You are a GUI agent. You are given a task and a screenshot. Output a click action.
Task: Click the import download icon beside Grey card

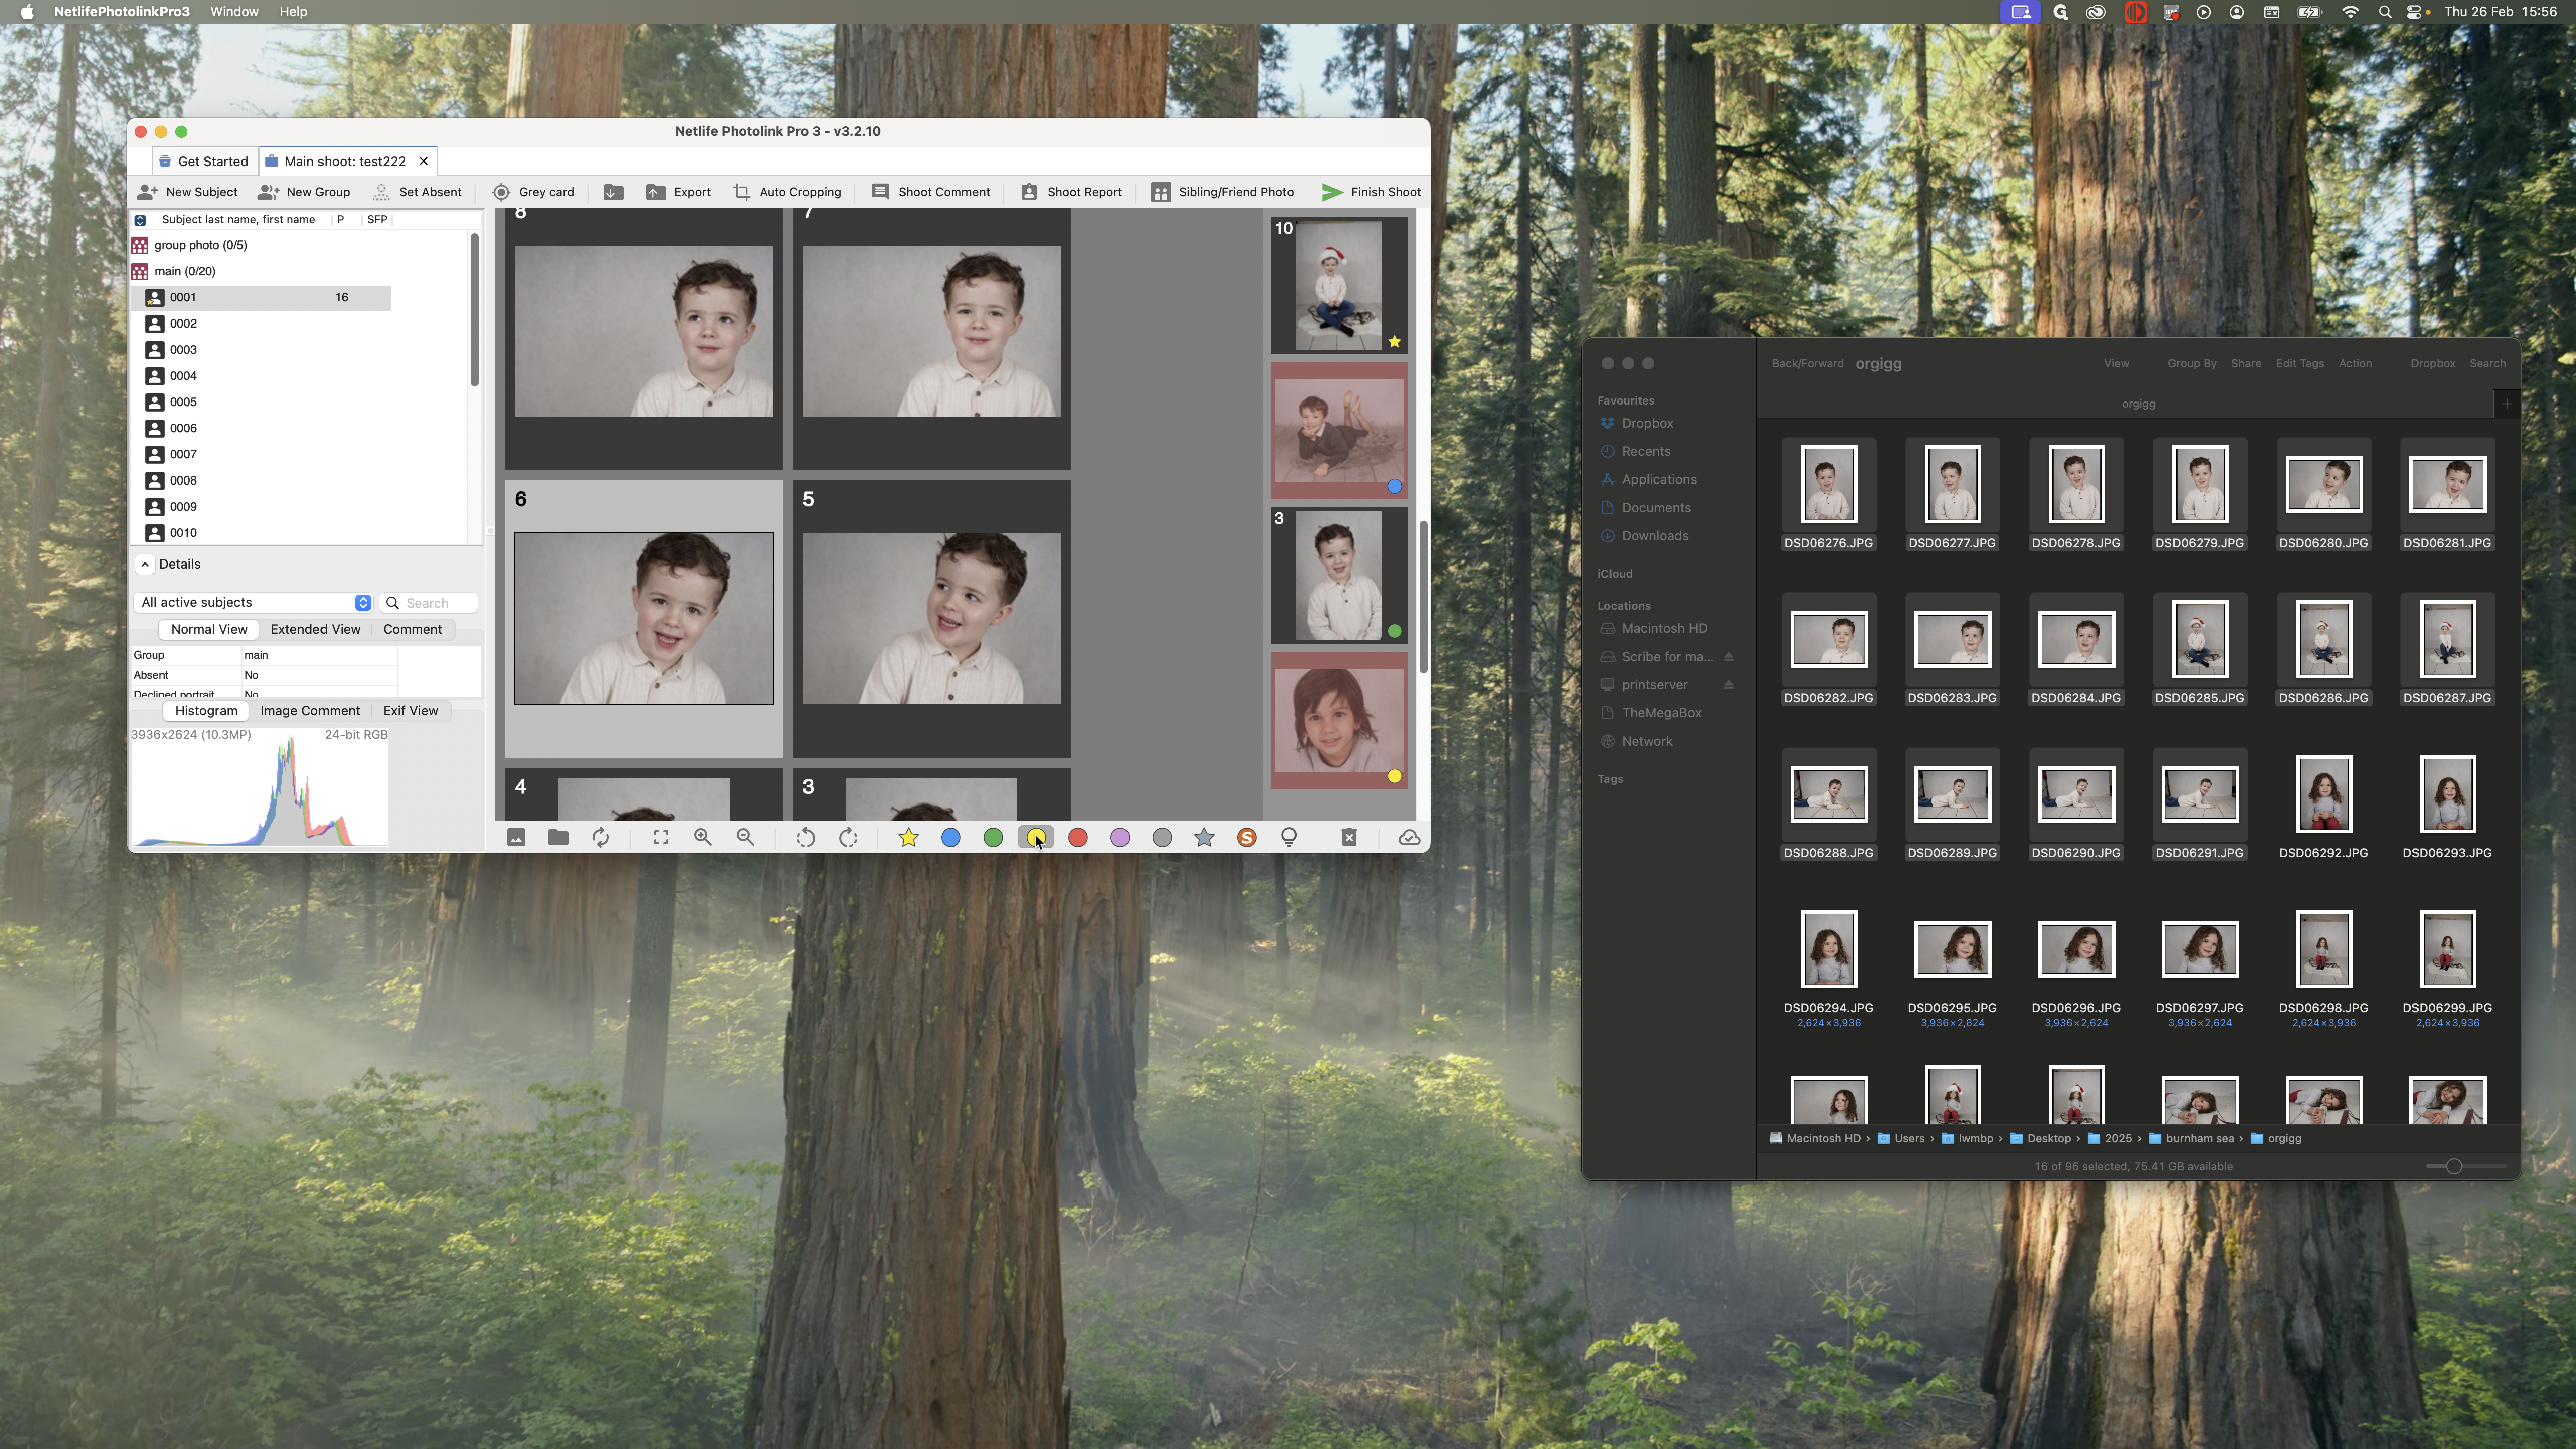point(613,192)
